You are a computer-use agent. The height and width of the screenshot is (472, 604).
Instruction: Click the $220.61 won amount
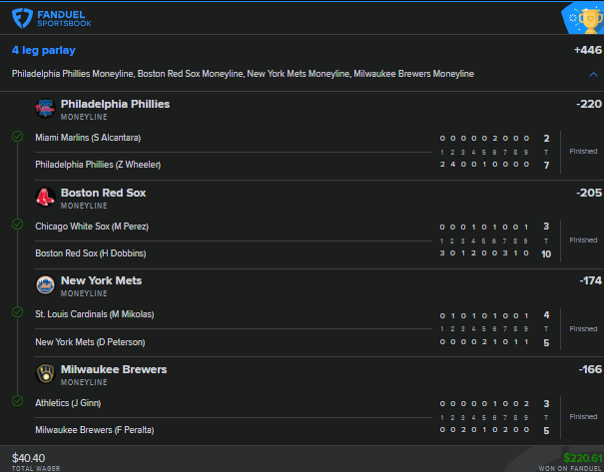(583, 458)
